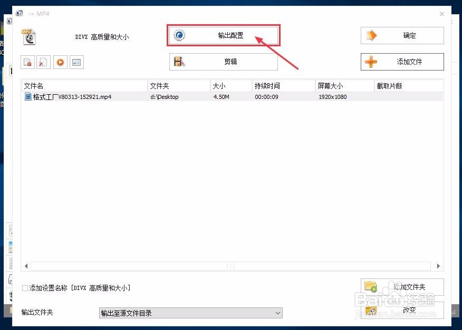Open the 输出文件夹 dropdown
The image size is (462, 330).
278,313
